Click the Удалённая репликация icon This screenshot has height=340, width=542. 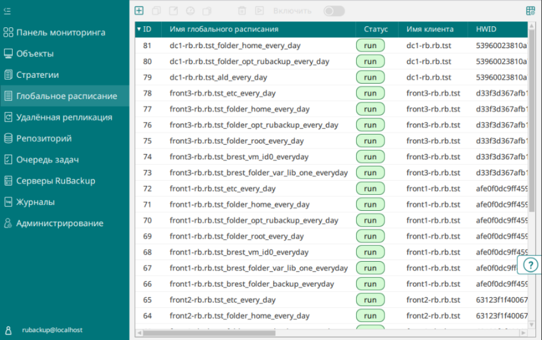tap(8, 117)
